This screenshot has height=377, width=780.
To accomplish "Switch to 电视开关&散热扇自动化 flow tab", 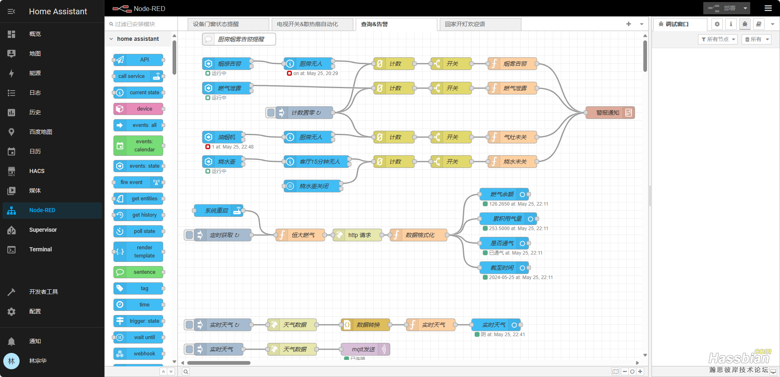I will point(312,24).
